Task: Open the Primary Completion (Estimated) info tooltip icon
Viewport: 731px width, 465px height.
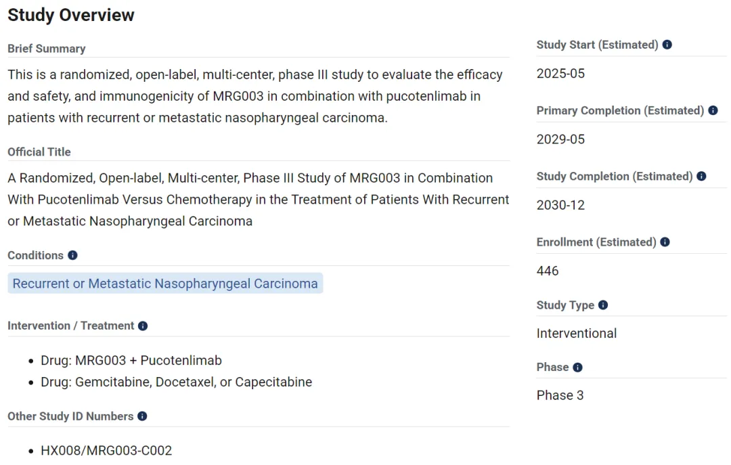Action: click(x=713, y=110)
